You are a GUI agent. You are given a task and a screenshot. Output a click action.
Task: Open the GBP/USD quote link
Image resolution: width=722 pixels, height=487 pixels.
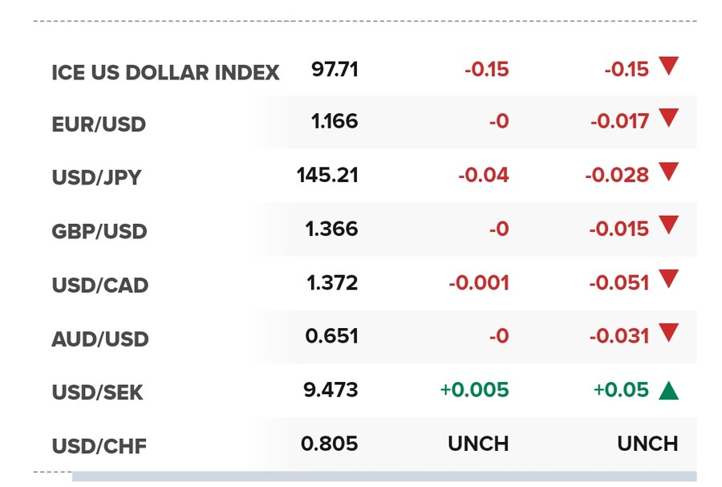(99, 231)
